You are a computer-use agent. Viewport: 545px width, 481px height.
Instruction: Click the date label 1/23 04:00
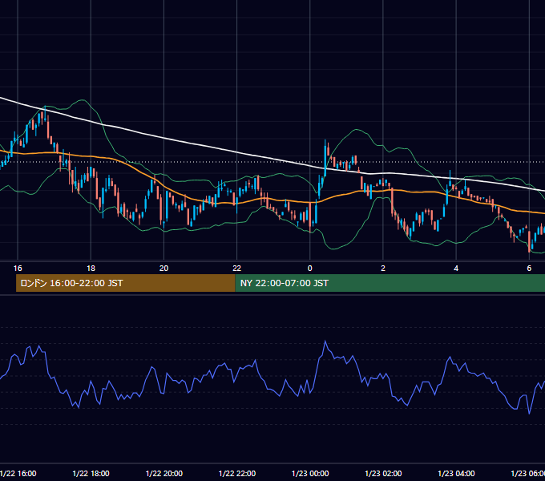pos(456,473)
